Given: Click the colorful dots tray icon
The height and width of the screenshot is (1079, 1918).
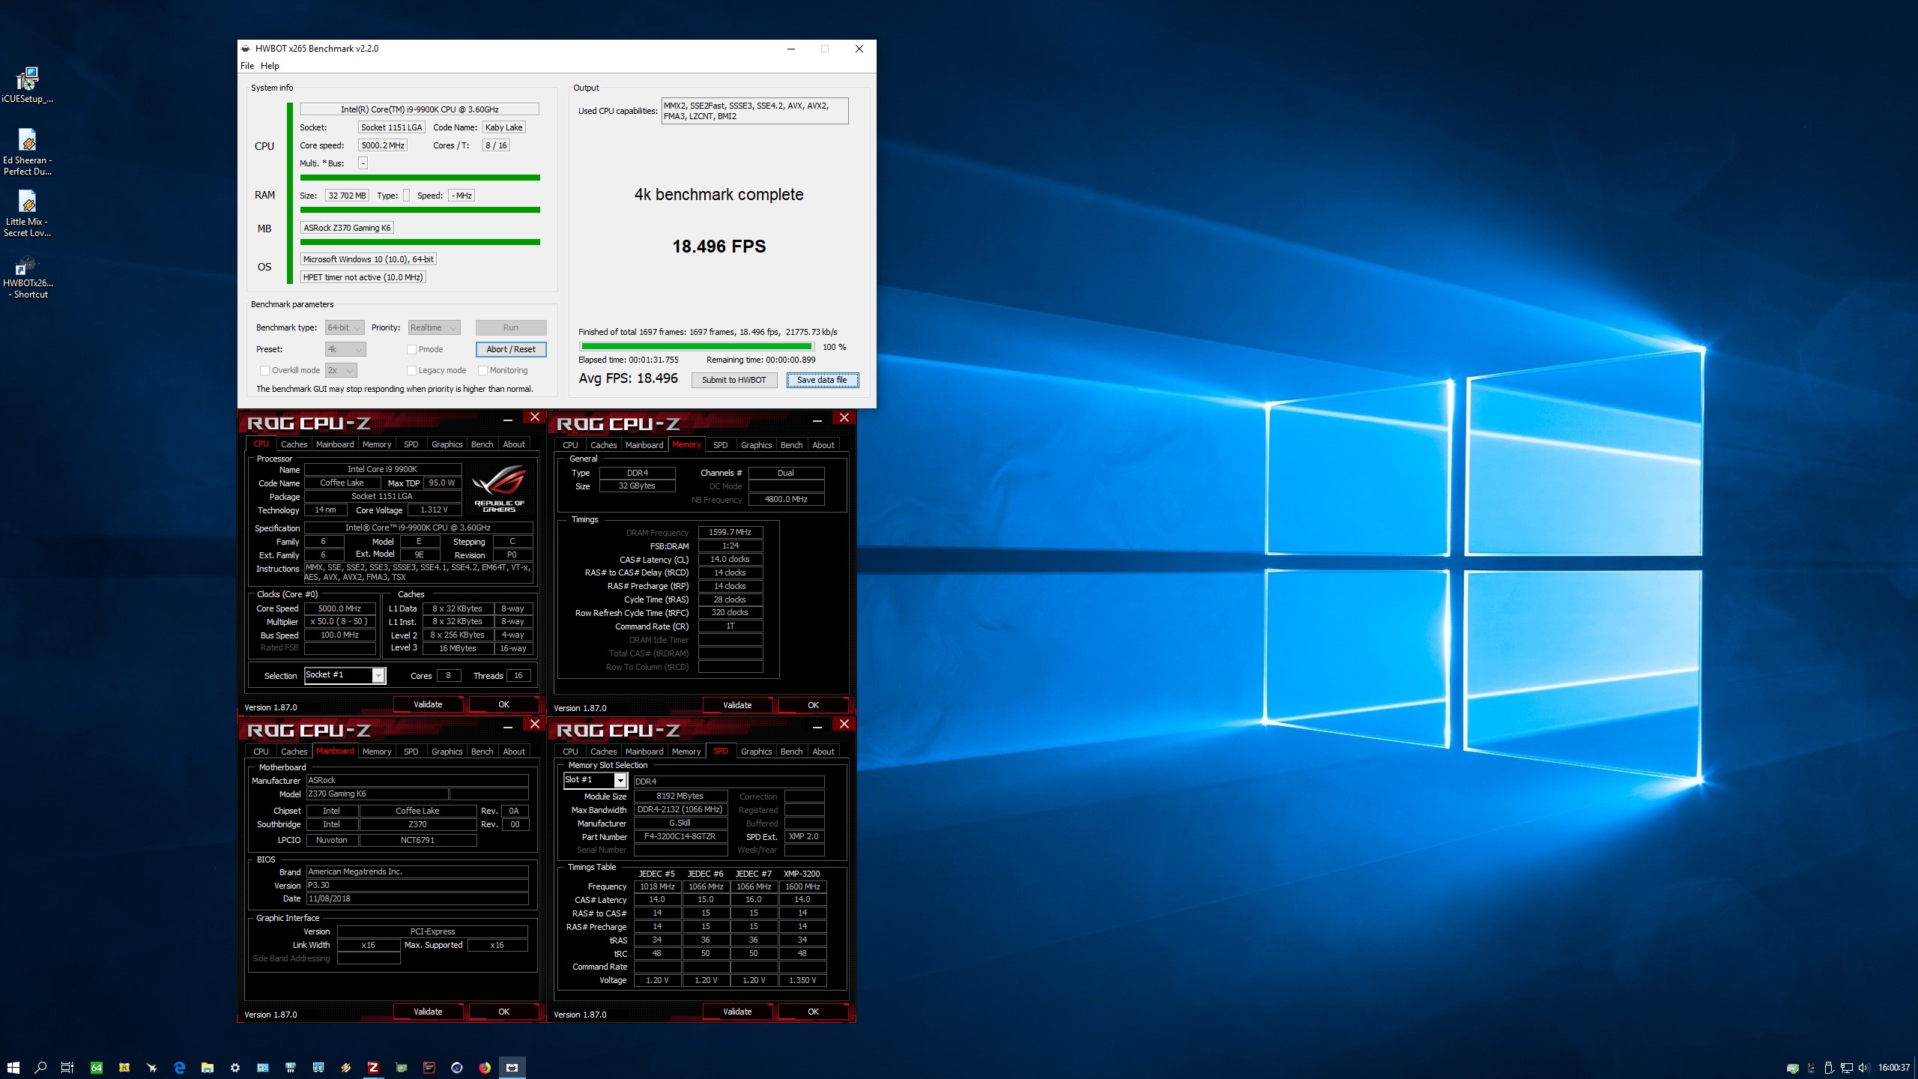Looking at the screenshot, I should pos(1811,1068).
